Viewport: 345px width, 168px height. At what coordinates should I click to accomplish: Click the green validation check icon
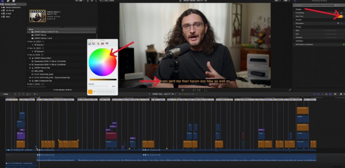point(343,44)
